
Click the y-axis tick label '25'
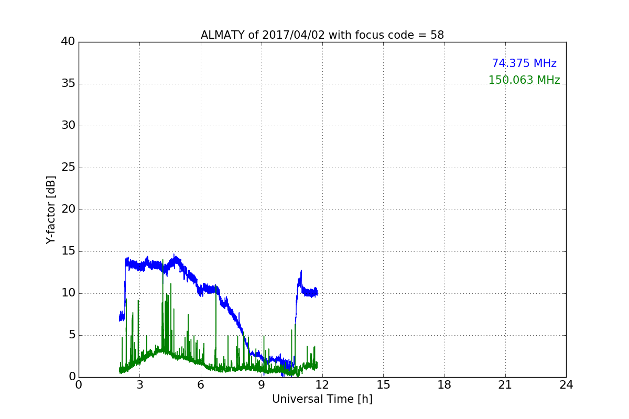point(68,168)
